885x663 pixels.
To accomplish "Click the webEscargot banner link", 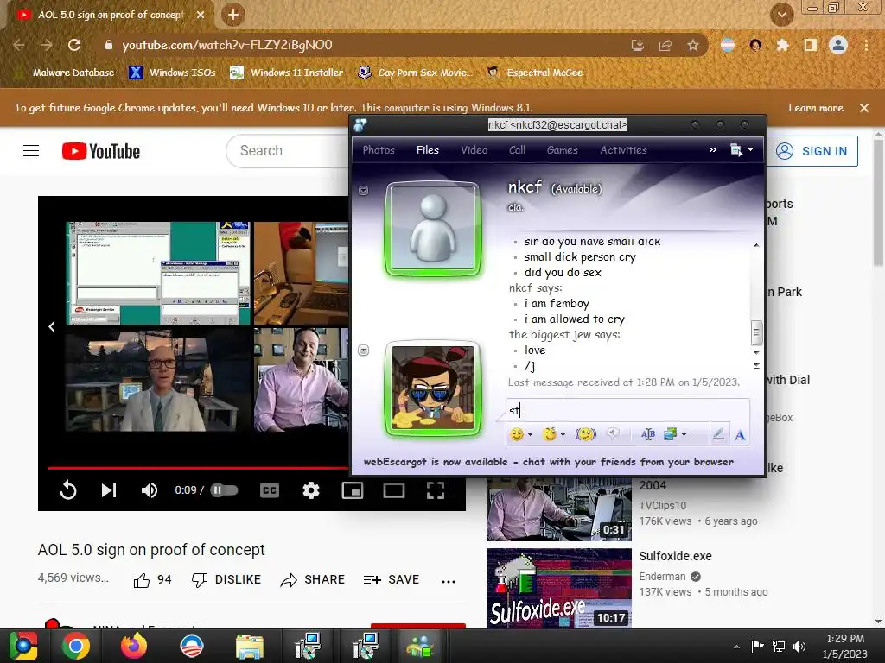I will click(x=549, y=462).
